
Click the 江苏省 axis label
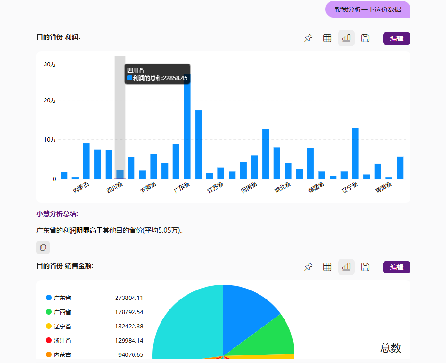(215, 188)
